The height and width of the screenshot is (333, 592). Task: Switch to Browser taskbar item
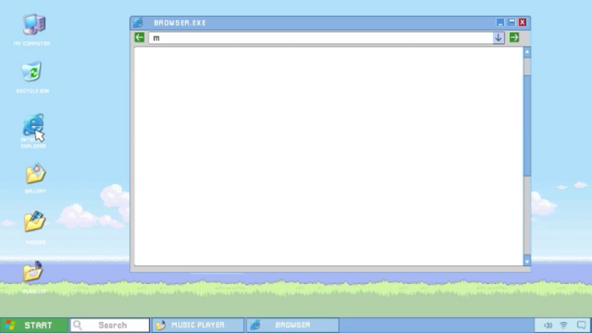(293, 325)
